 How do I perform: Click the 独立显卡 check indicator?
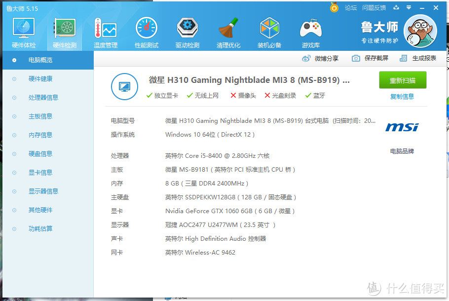162,95
